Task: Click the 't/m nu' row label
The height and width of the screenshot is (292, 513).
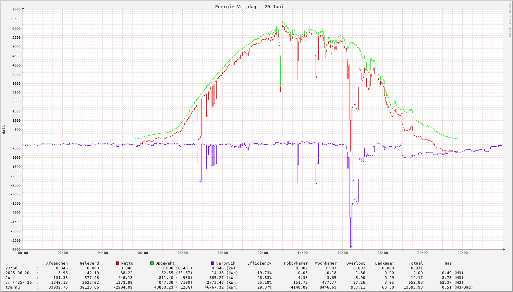Action: coord(12,287)
